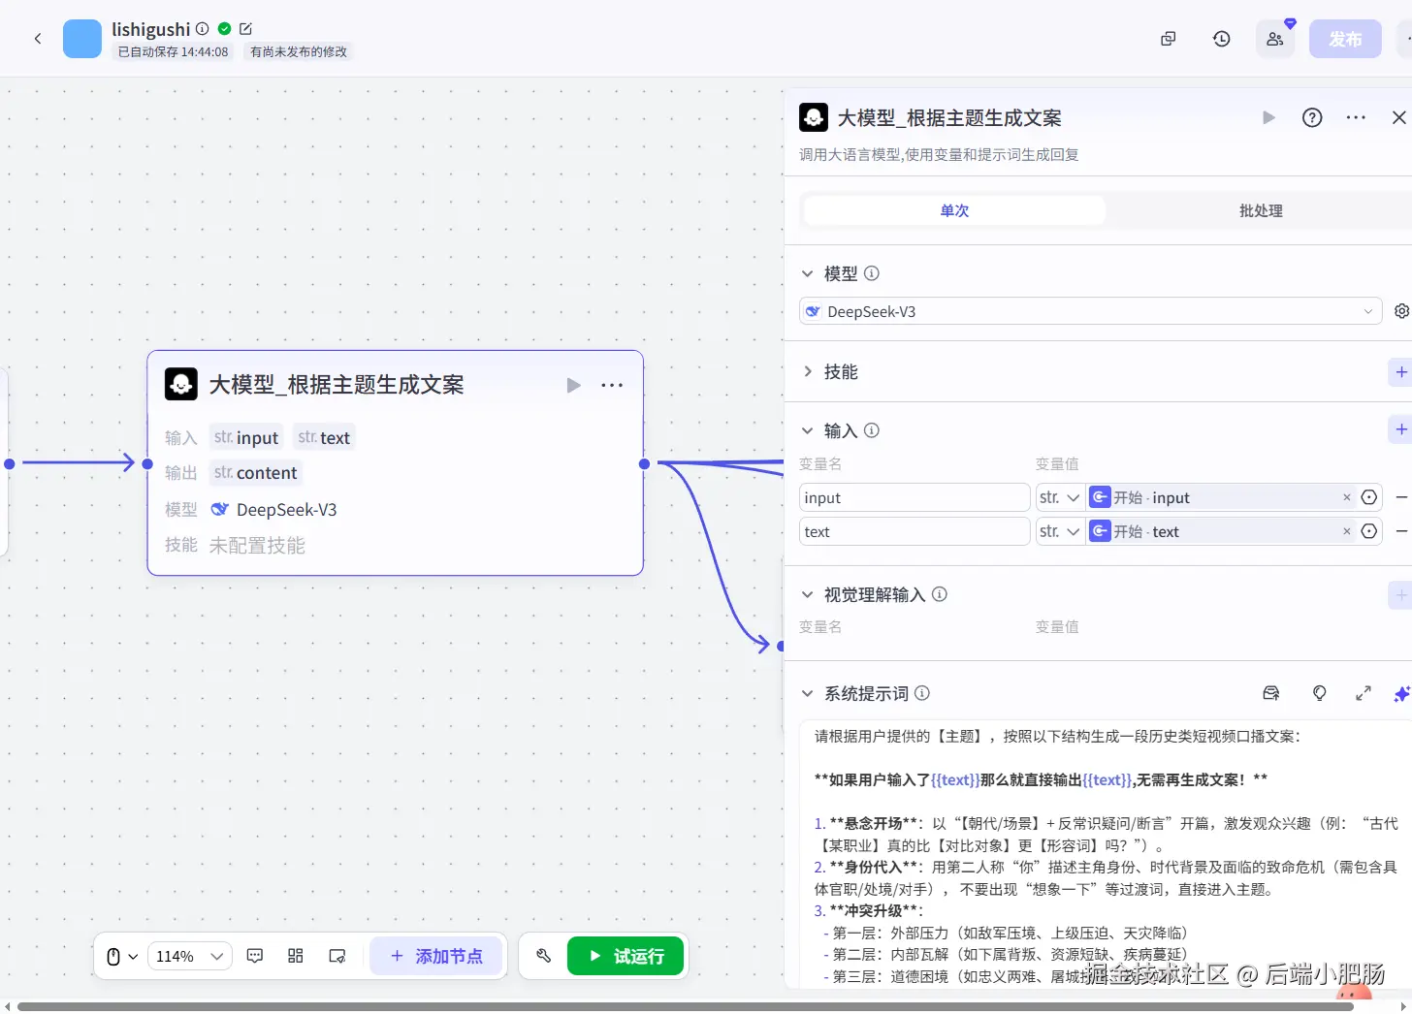Click the str. input tag on node
The width and height of the screenshot is (1412, 1014).
[x=246, y=437]
